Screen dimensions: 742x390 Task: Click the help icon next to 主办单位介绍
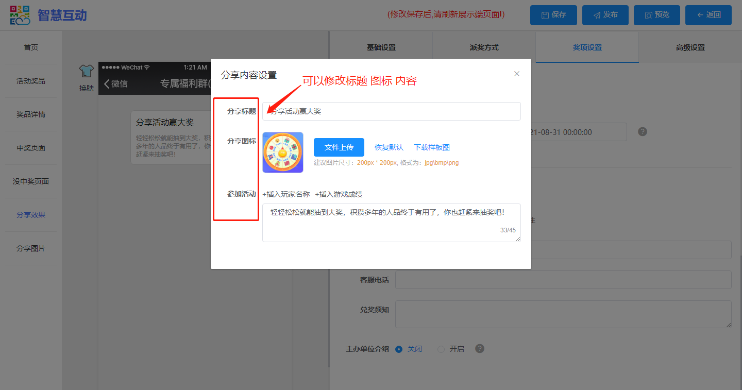(x=480, y=349)
